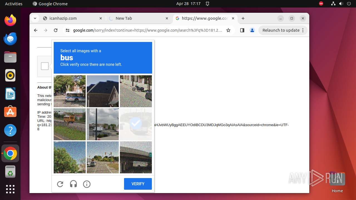Launch Rhythmbox from the dock
The image size is (356, 200).
pos(10,75)
